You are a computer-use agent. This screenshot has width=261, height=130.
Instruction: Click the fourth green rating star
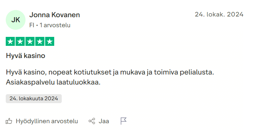(x=40, y=41)
